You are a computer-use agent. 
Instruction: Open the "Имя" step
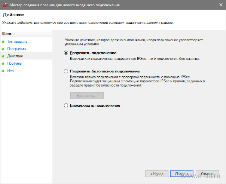click(x=11, y=71)
